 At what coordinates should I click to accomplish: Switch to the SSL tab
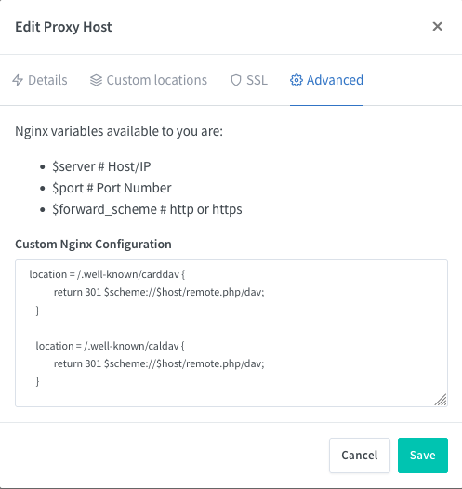coord(249,80)
